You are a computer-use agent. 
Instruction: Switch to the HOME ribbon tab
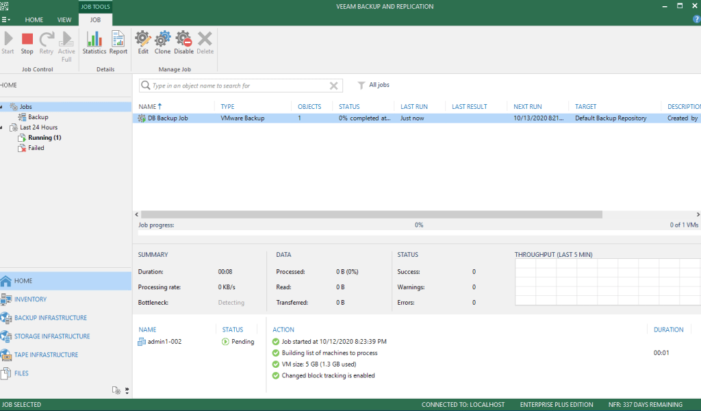34,20
